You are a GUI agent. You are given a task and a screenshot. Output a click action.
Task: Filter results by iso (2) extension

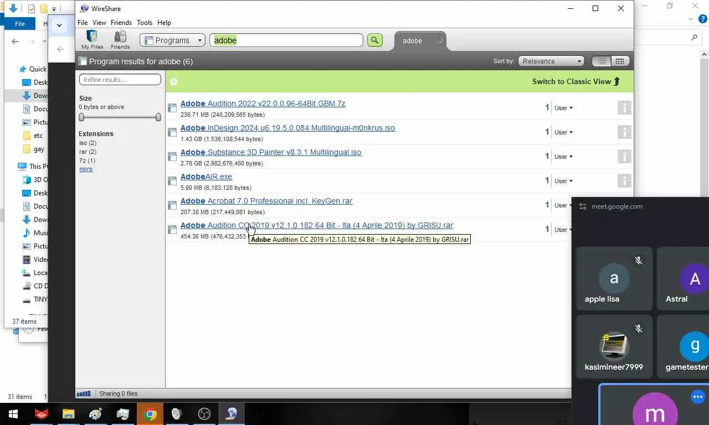(x=88, y=143)
